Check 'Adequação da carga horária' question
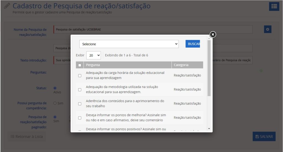283x152 pixels. [80, 76]
